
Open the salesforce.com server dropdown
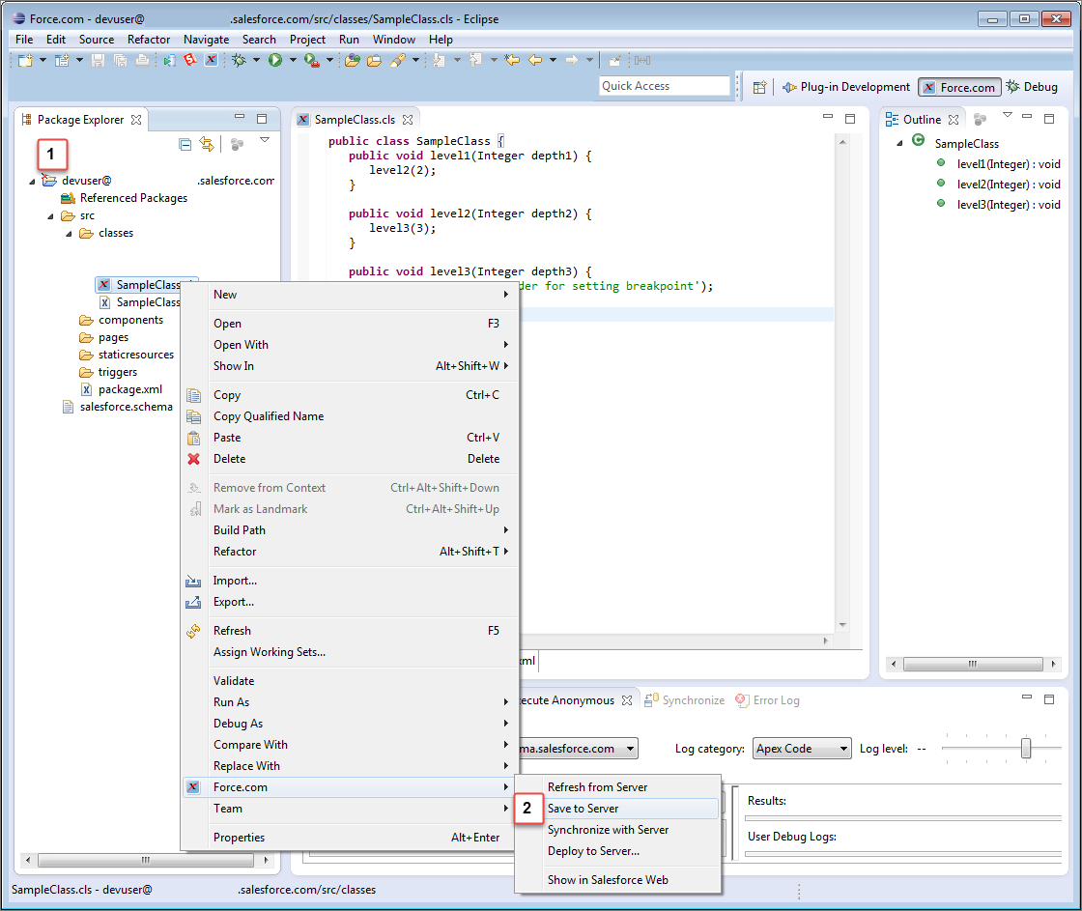[x=630, y=749]
